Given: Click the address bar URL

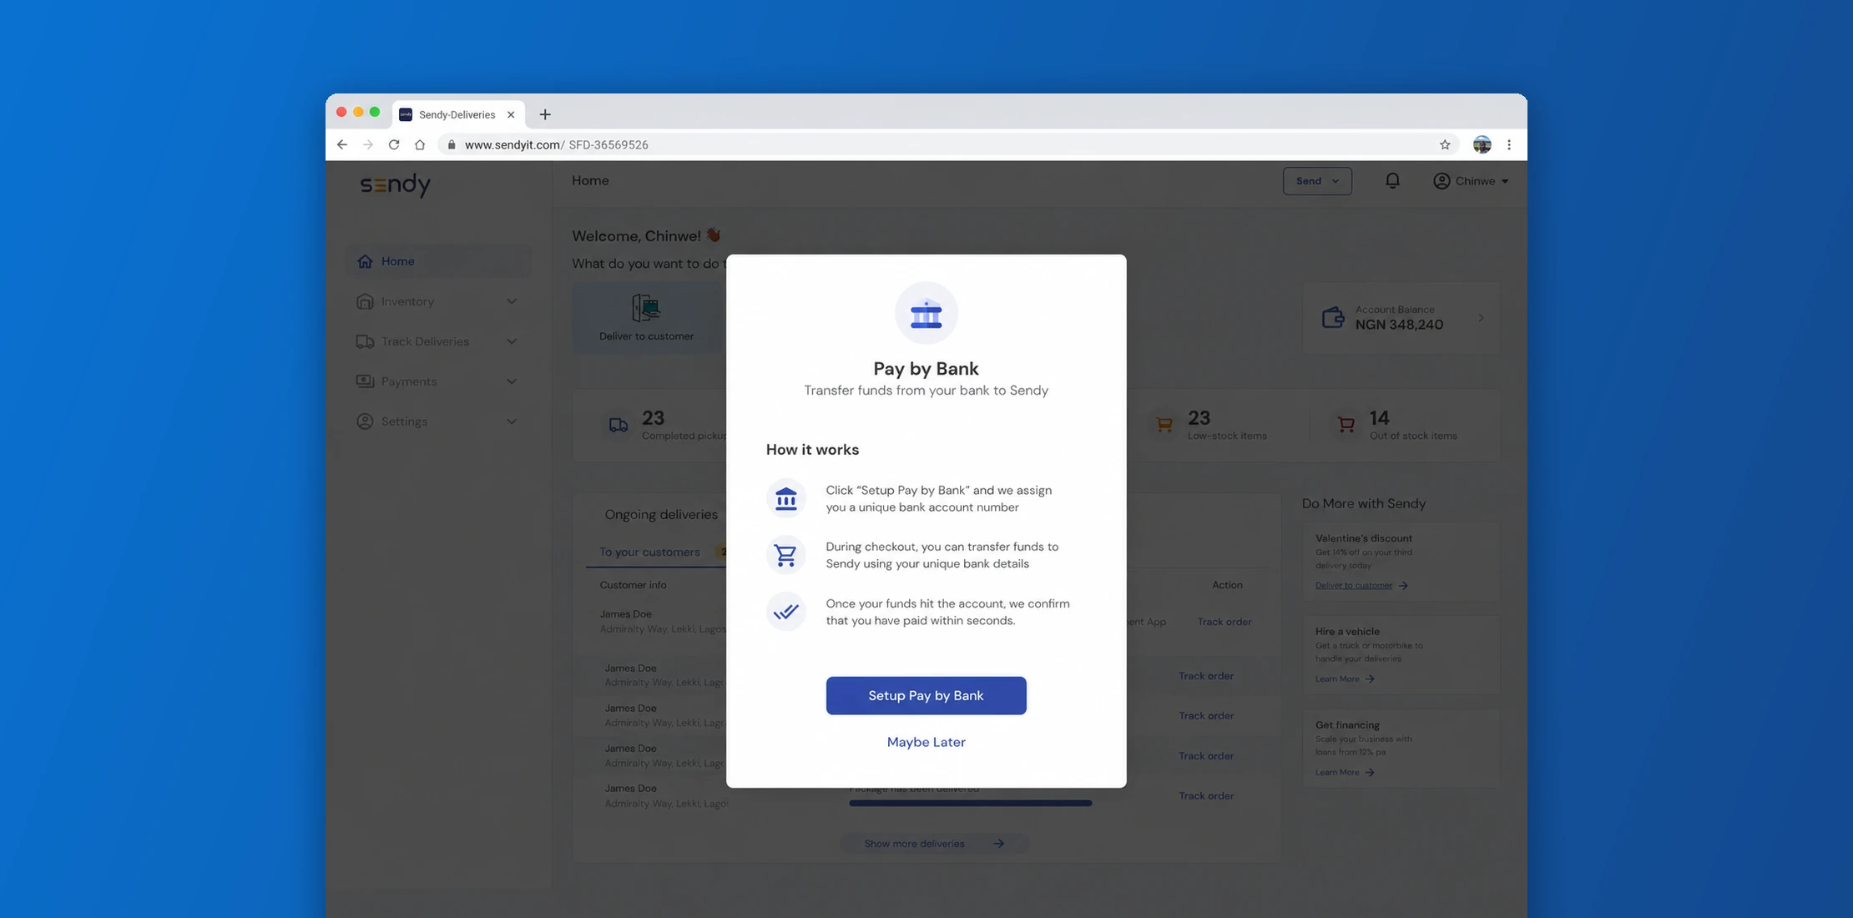Looking at the screenshot, I should click(x=557, y=144).
